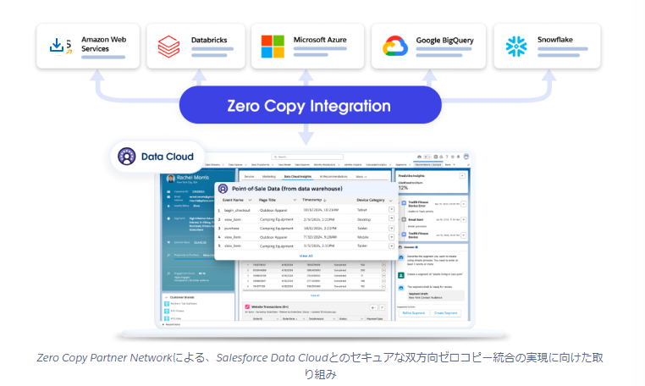This screenshot has width=645, height=386.
Task: Open Email Sent timeline item dropdown
Action: (464, 220)
